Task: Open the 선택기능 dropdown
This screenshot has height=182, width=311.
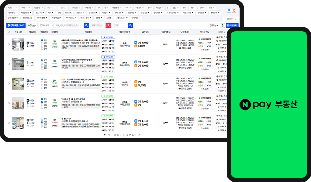Action: pos(214,26)
